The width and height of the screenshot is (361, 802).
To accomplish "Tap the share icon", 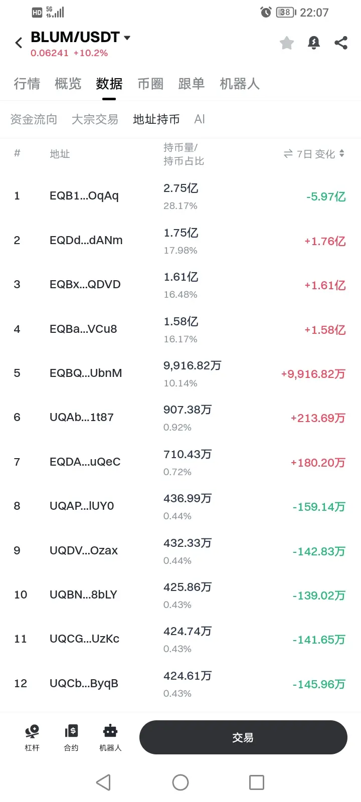I will pos(341,43).
